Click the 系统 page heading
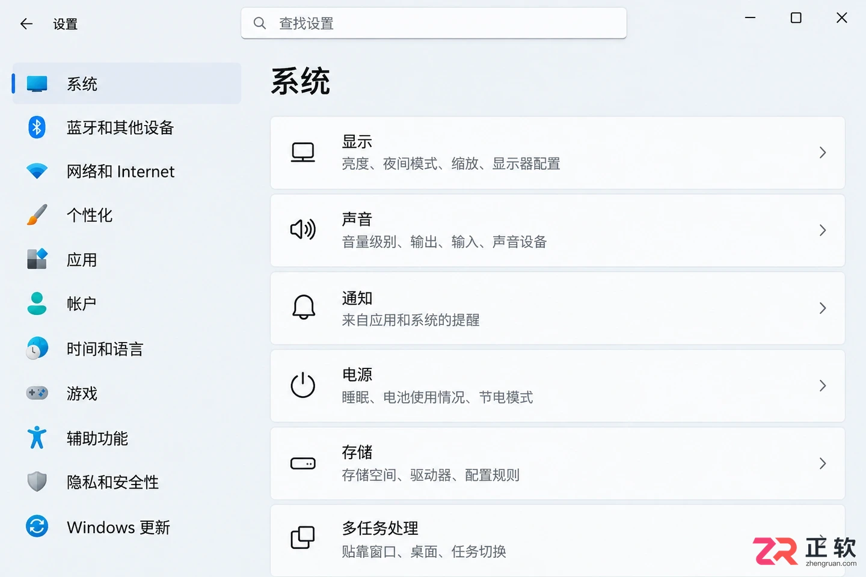 tap(301, 81)
